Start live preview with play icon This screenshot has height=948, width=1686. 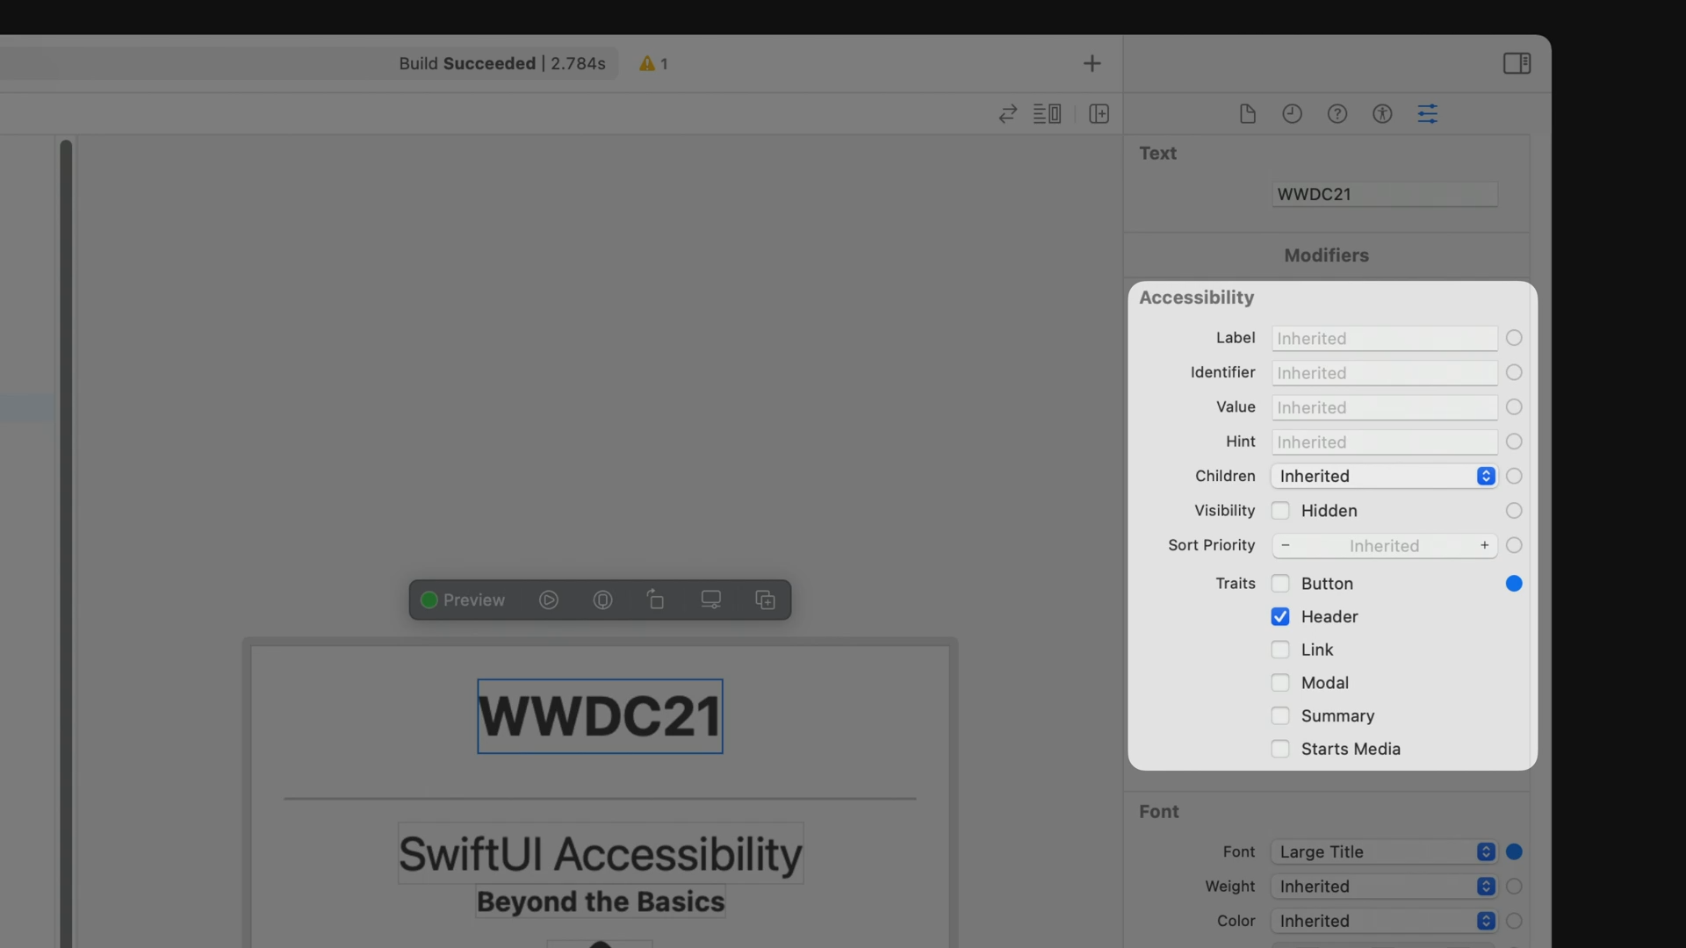(549, 600)
